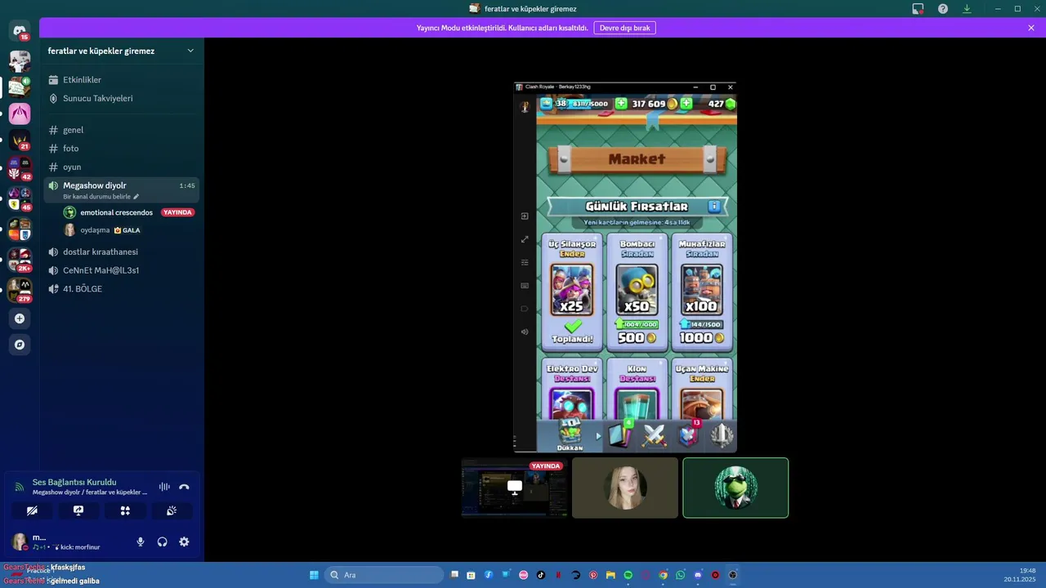The height and width of the screenshot is (588, 1046).
Task: Click the Günlük Fırsatlar info icon
Action: click(x=714, y=207)
